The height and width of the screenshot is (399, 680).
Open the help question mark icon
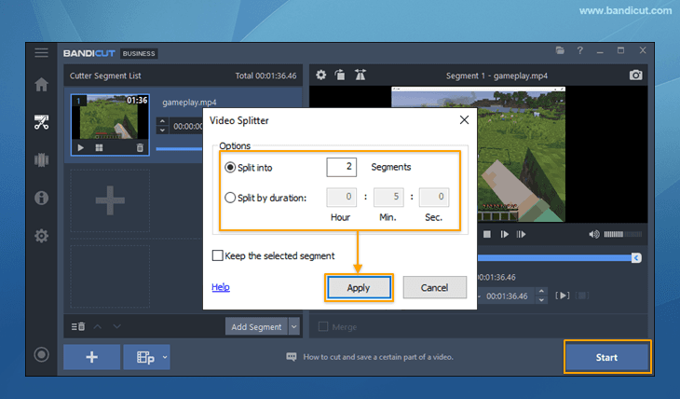coord(579,50)
